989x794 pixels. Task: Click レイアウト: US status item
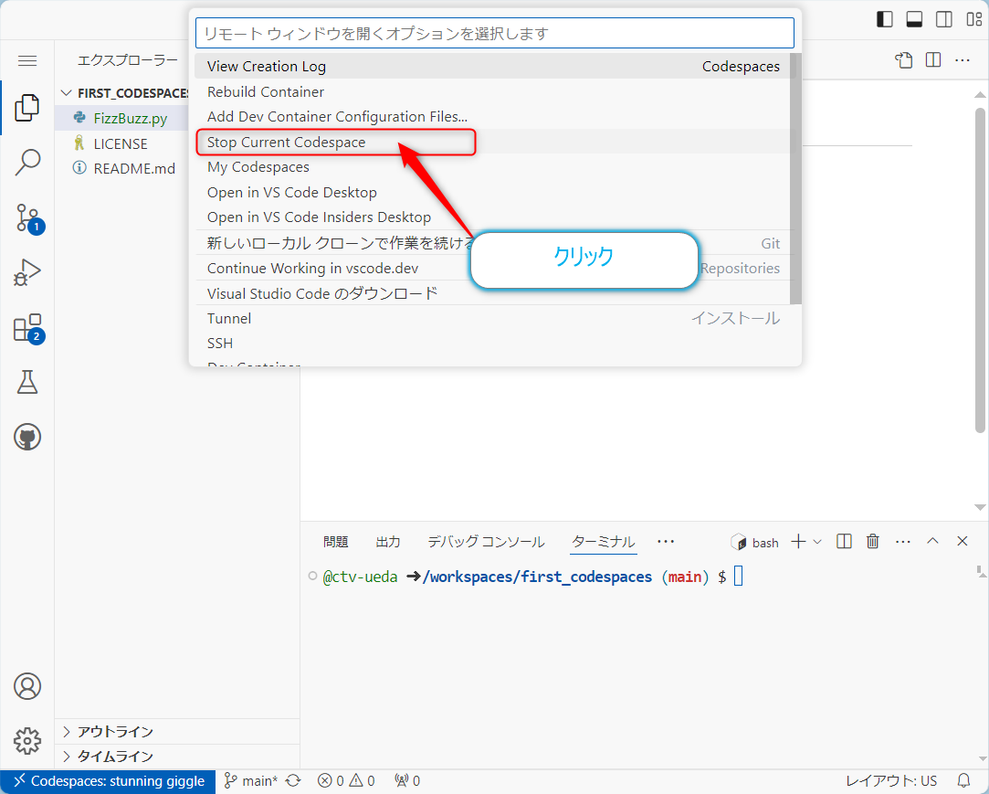(891, 781)
